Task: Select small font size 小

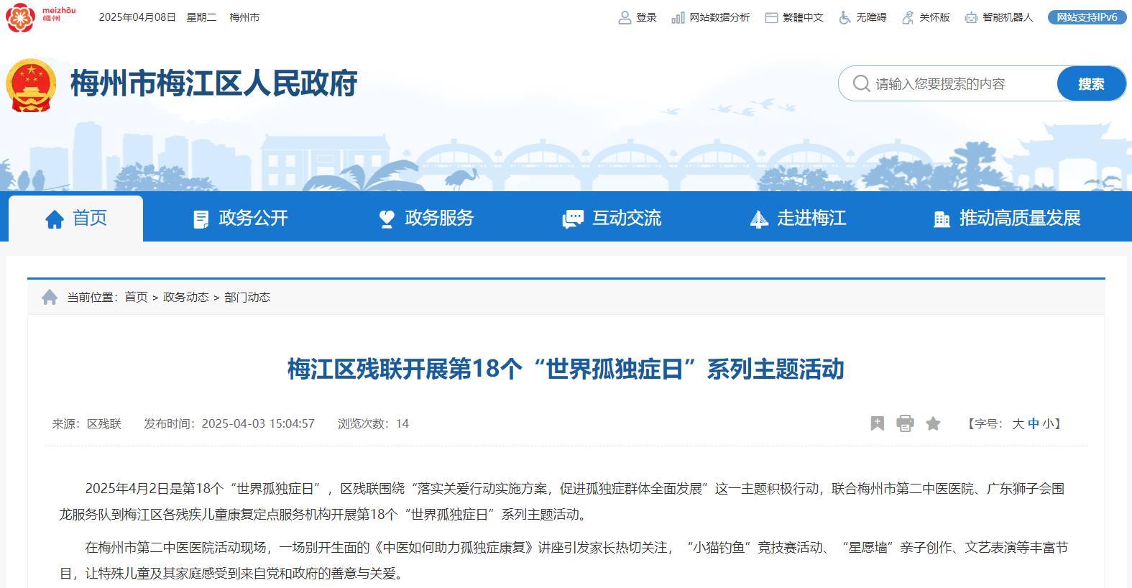Action: [x=1048, y=424]
